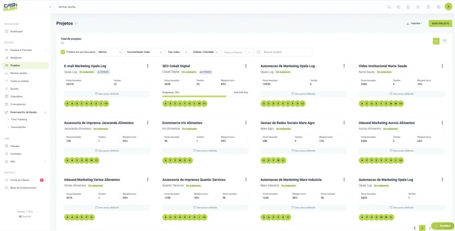Open options menu for Inbound Marketing Vertex Alimentos

point(148,179)
